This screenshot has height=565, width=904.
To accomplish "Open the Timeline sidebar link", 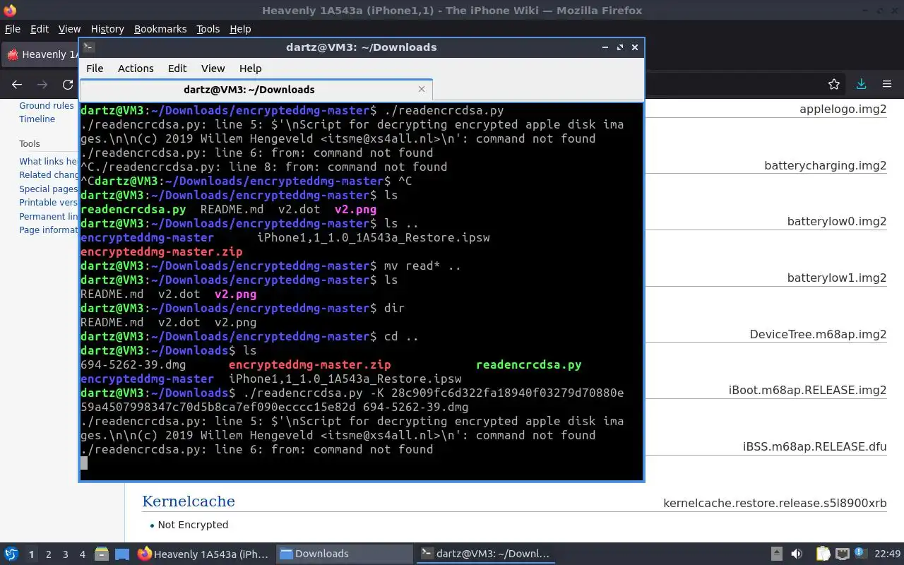I will click(37, 119).
